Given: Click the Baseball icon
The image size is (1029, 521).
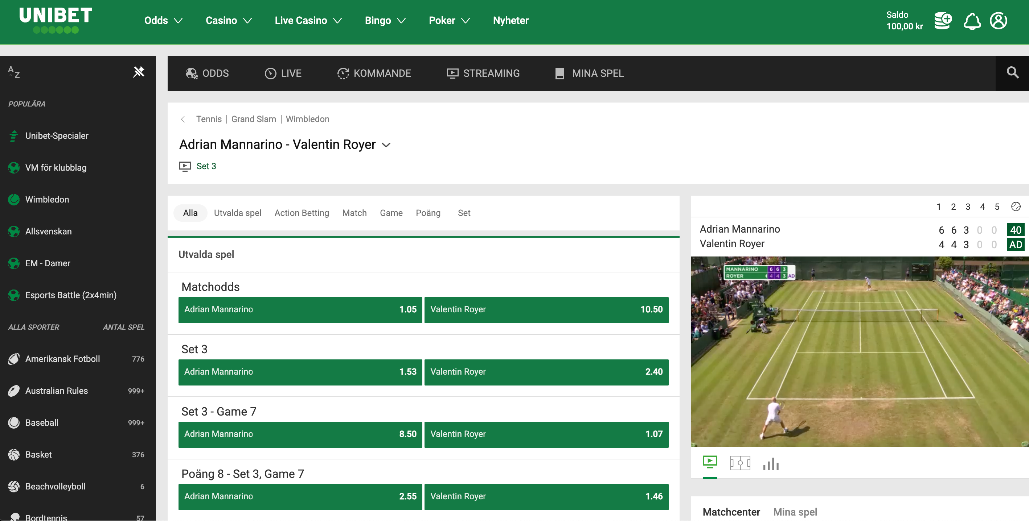Looking at the screenshot, I should (x=13, y=422).
